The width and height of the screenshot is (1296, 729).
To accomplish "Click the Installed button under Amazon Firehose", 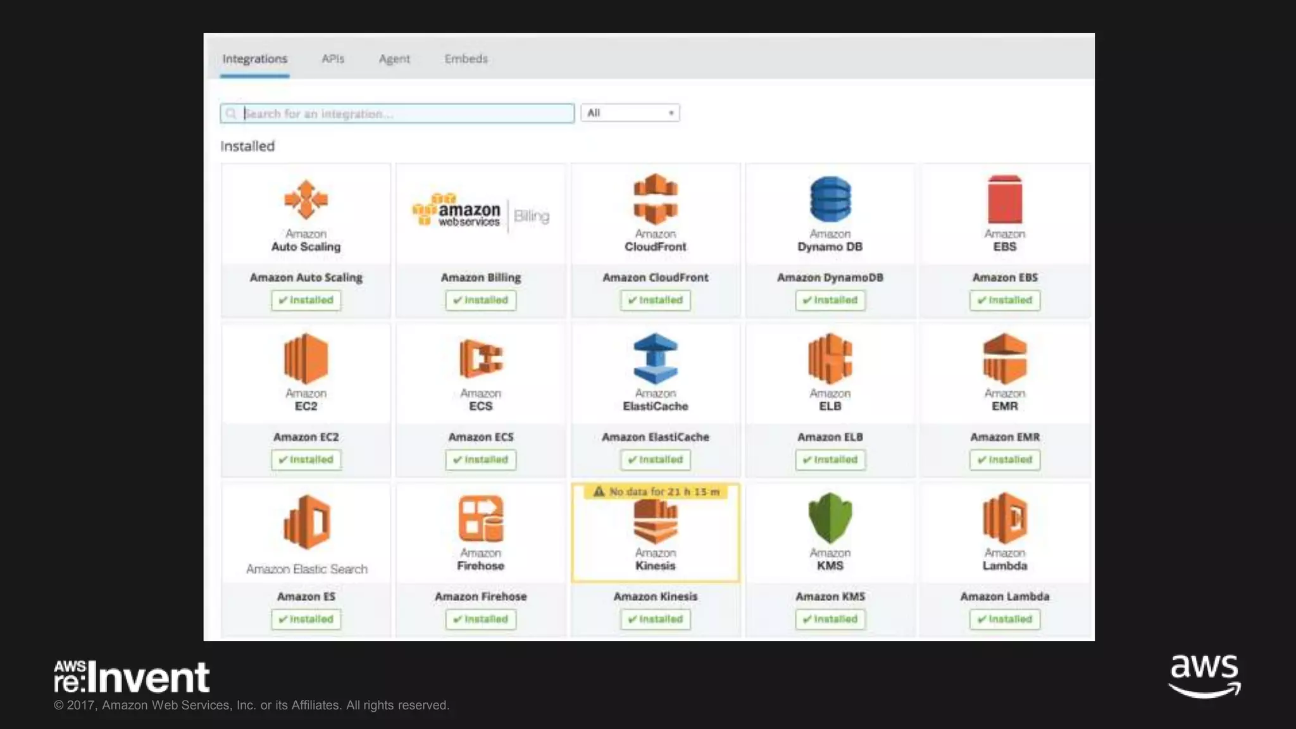I will (x=481, y=619).
